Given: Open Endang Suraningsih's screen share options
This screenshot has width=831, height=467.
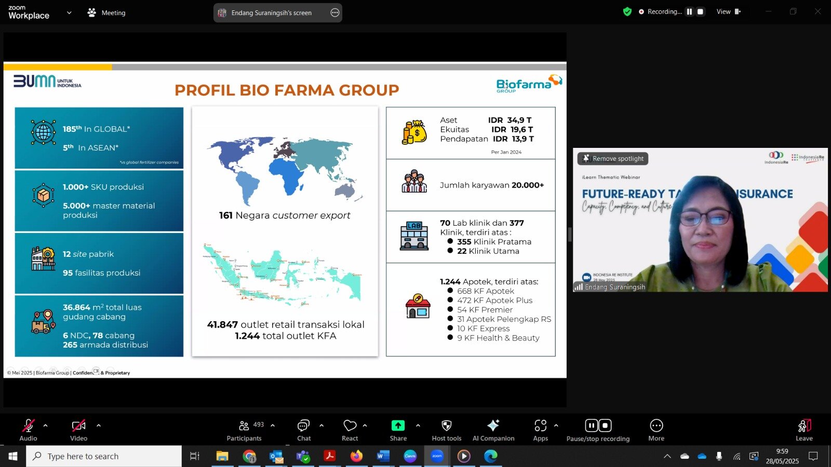Looking at the screenshot, I should coord(335,12).
